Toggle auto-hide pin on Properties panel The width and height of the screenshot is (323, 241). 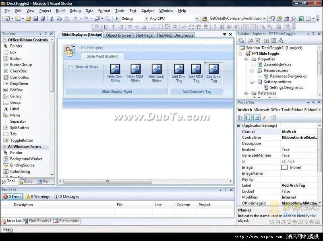point(313,102)
